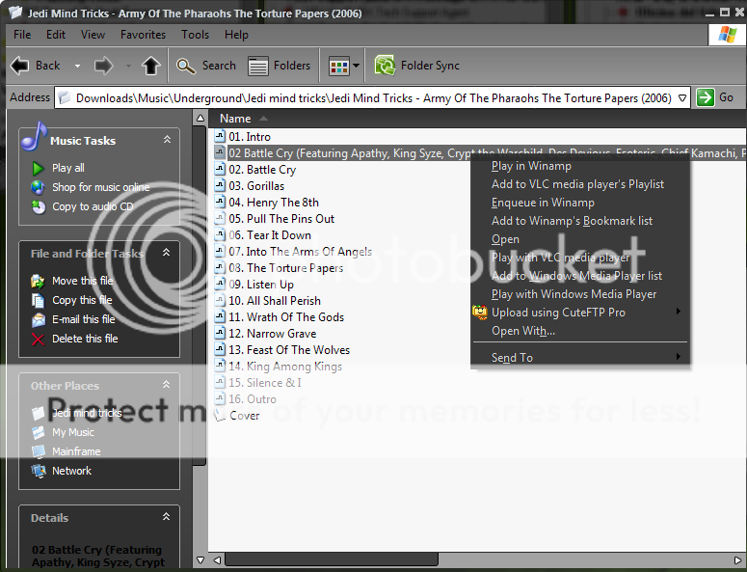Toggle the Folders pane button

pyautogui.click(x=280, y=66)
